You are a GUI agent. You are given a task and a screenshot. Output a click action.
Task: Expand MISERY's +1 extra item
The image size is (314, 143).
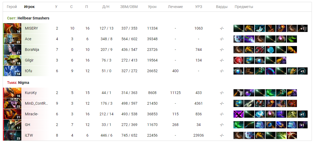[302, 28]
